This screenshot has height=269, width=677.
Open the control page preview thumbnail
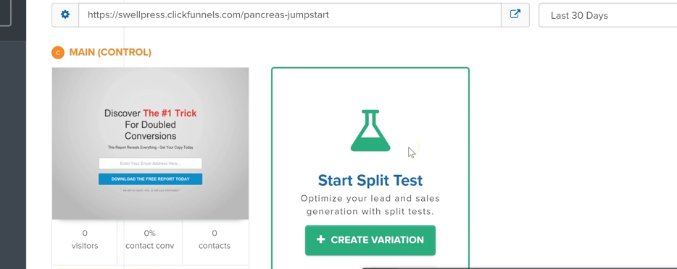tap(150, 143)
